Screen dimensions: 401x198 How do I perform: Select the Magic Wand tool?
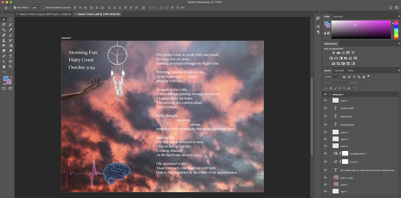coord(10,25)
